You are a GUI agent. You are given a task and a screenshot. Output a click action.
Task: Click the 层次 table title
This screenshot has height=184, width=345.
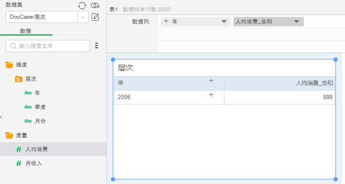tap(126, 68)
